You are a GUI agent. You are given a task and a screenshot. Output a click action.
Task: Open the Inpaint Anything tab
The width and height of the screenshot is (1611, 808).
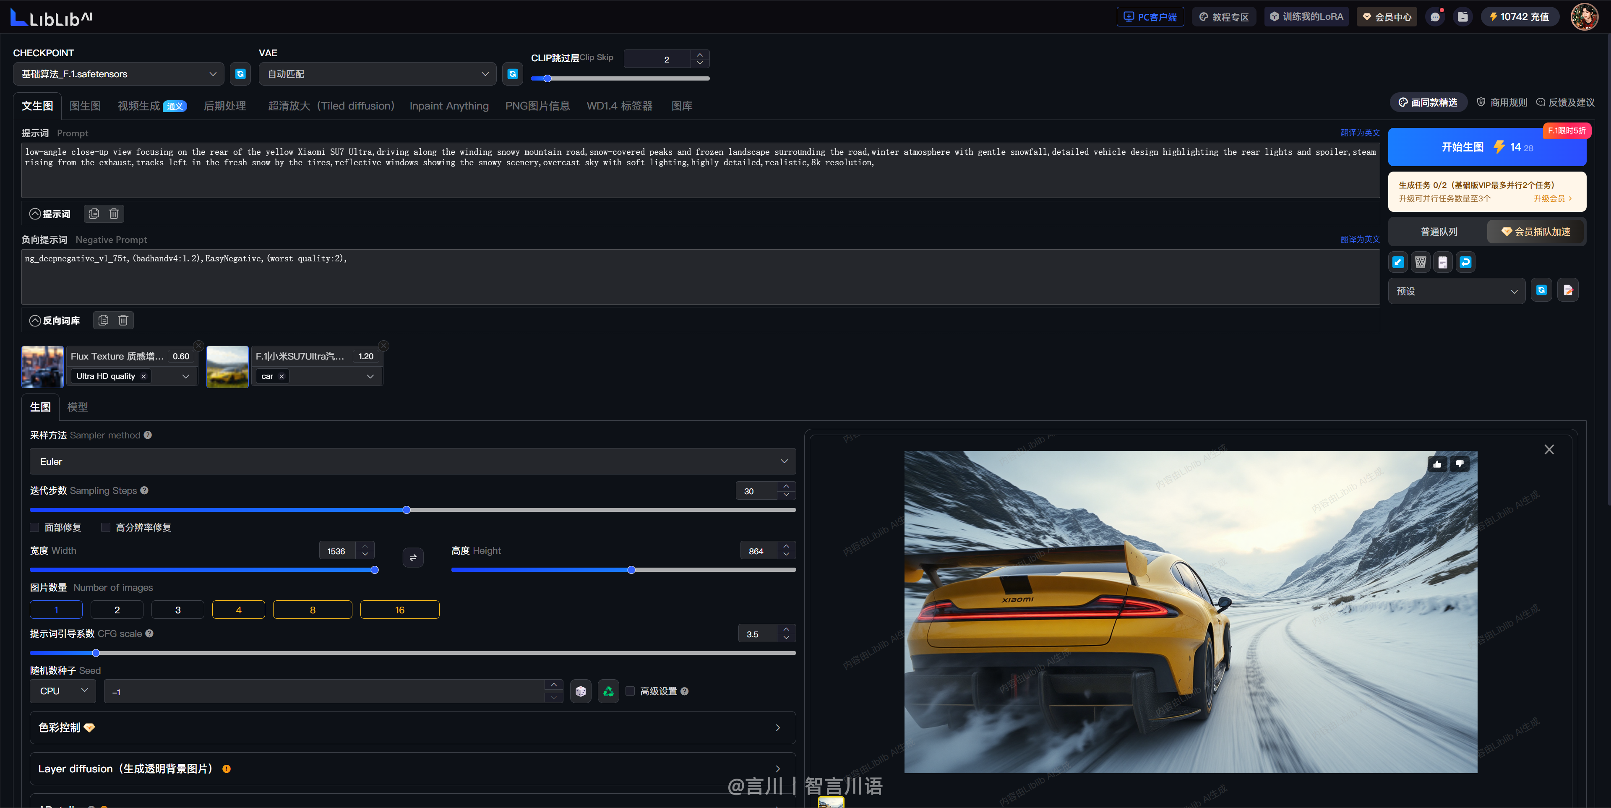point(449,106)
